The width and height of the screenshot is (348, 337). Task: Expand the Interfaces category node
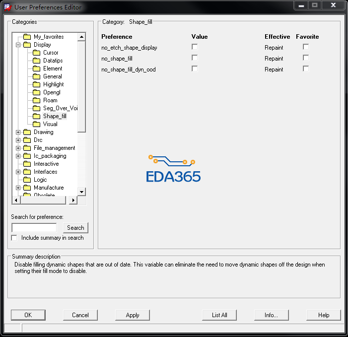(18, 172)
